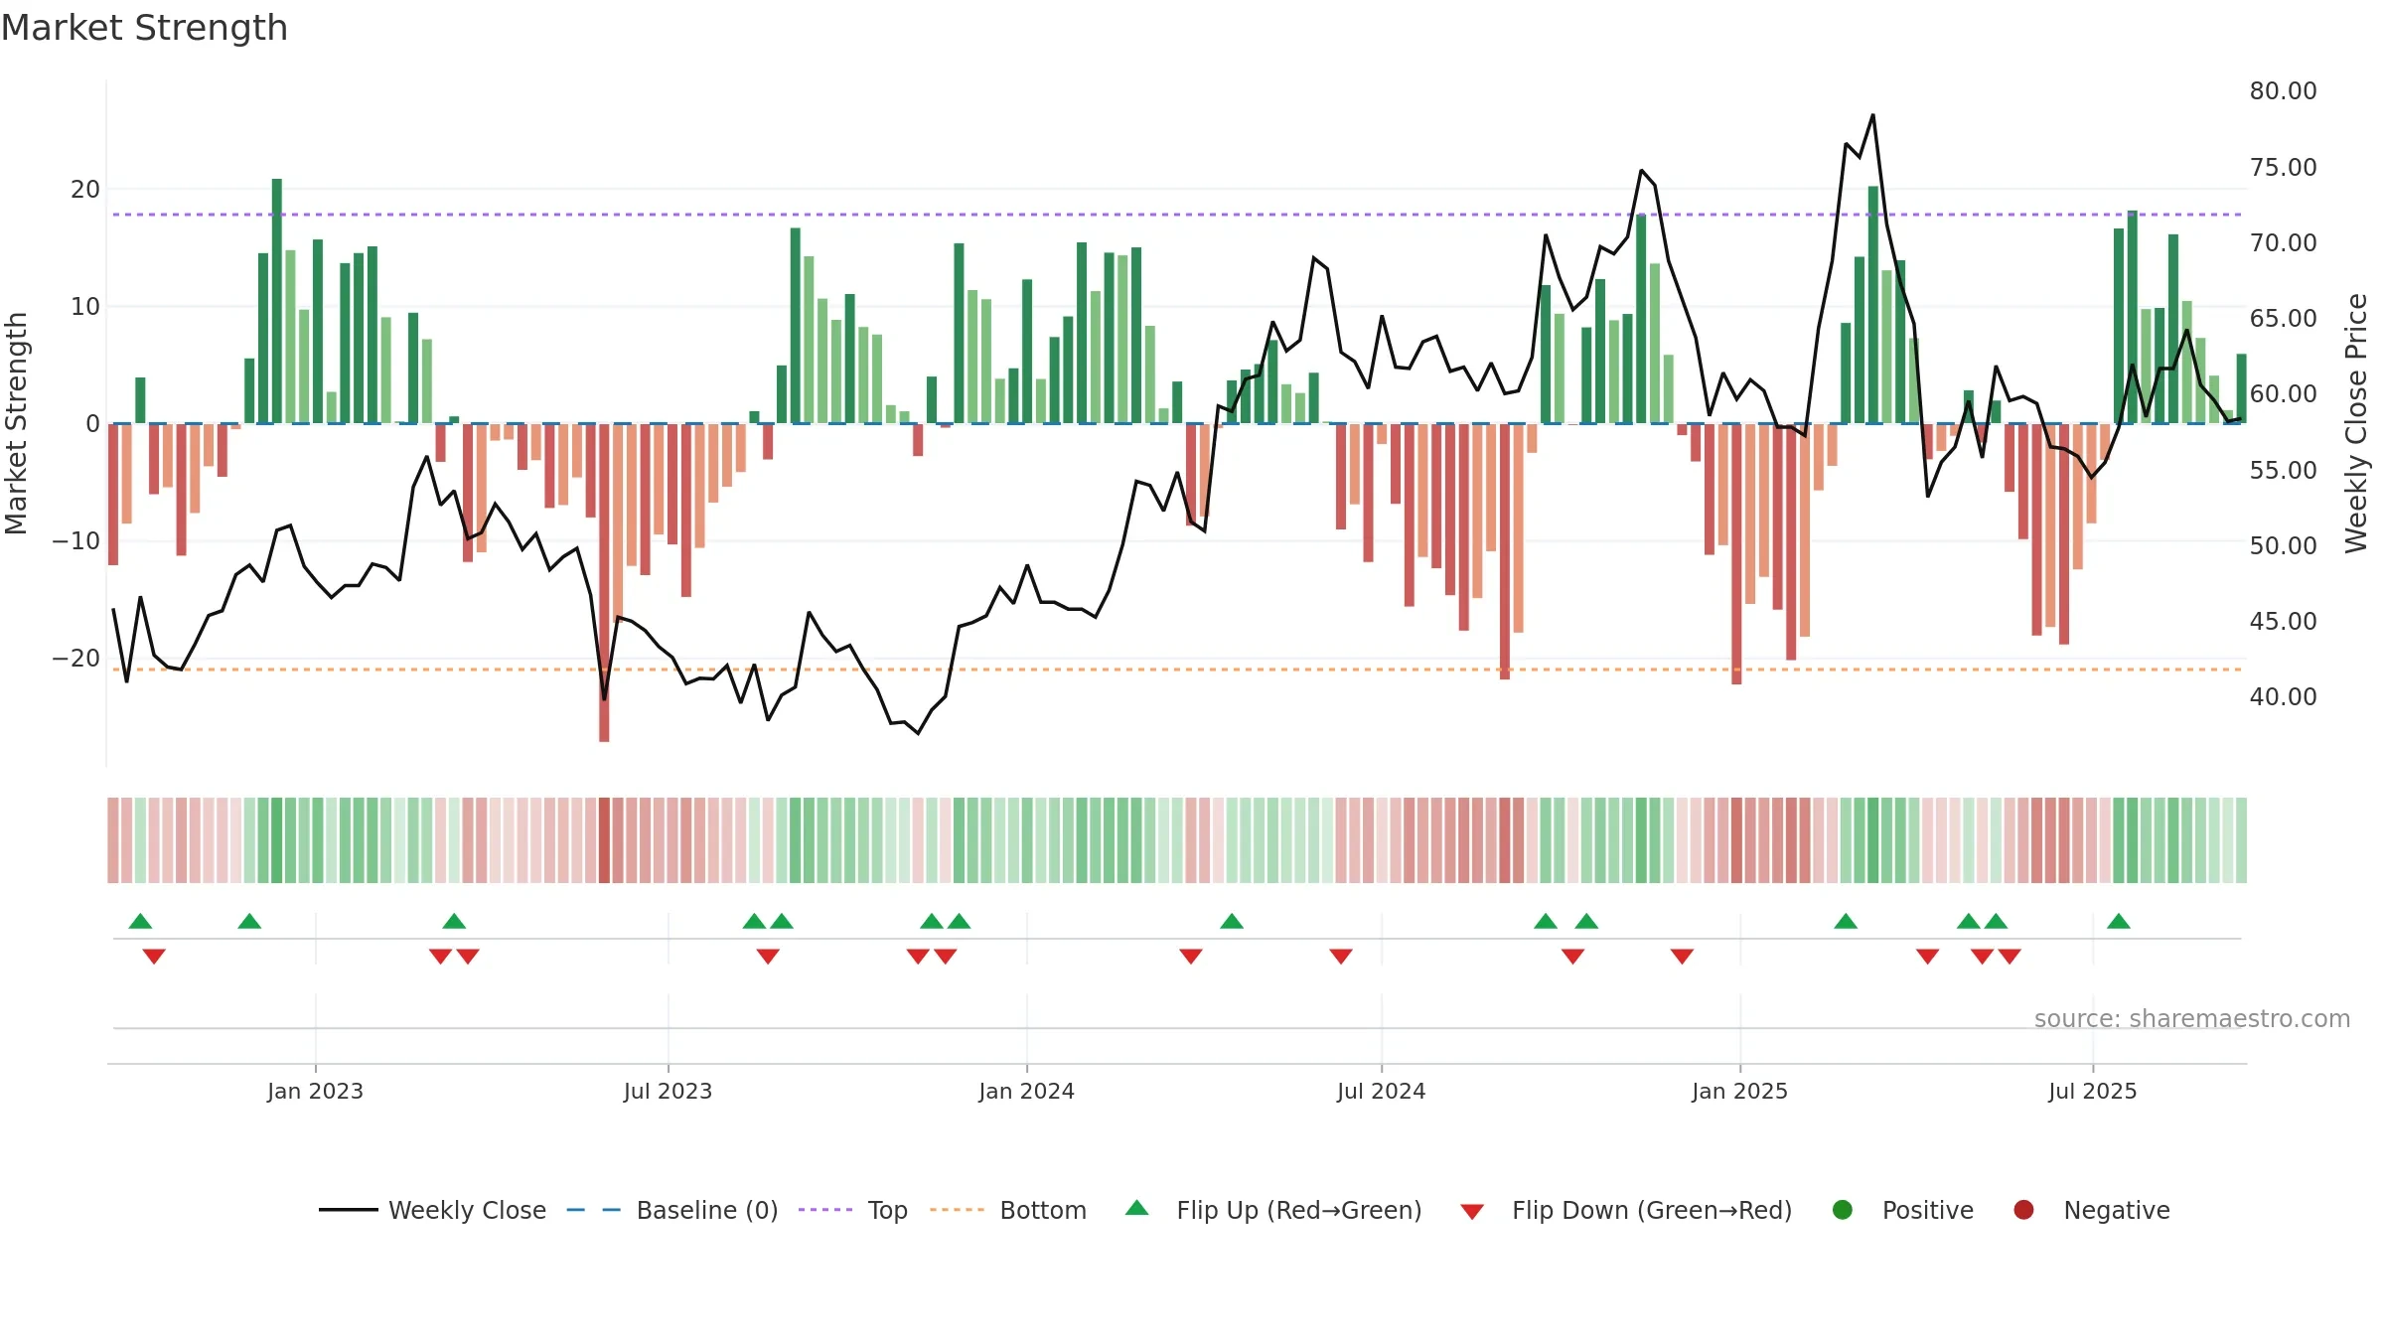
Task: Click the first green flip-up marker on the timeline
Action: pos(140,921)
